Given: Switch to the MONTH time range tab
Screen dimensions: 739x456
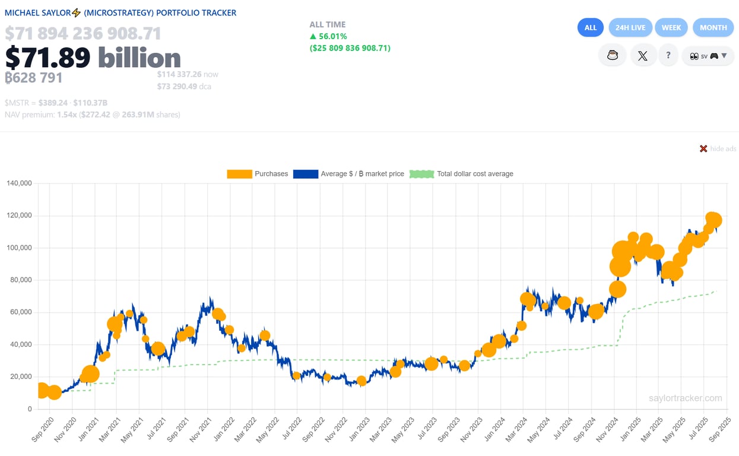Looking at the screenshot, I should (713, 27).
